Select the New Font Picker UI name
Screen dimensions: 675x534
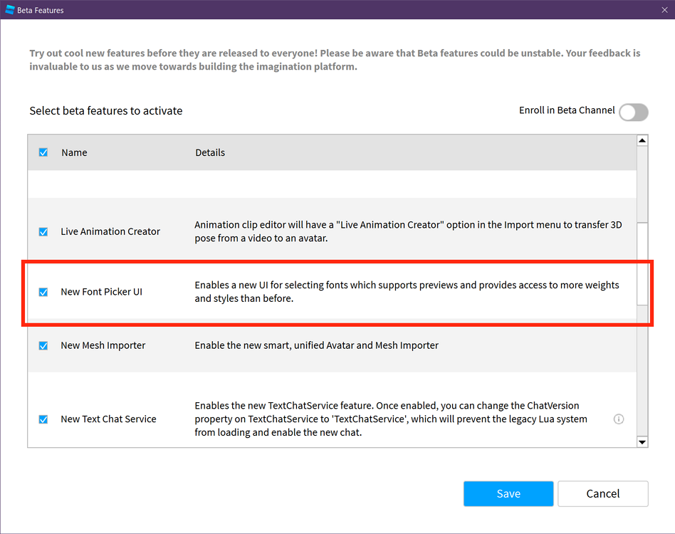tap(101, 292)
